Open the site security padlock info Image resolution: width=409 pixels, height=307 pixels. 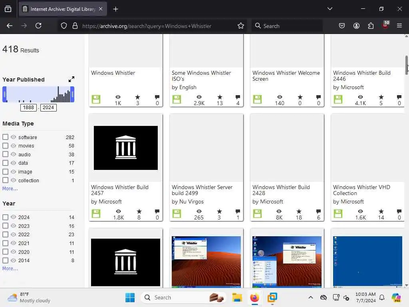pyautogui.click(x=75, y=26)
